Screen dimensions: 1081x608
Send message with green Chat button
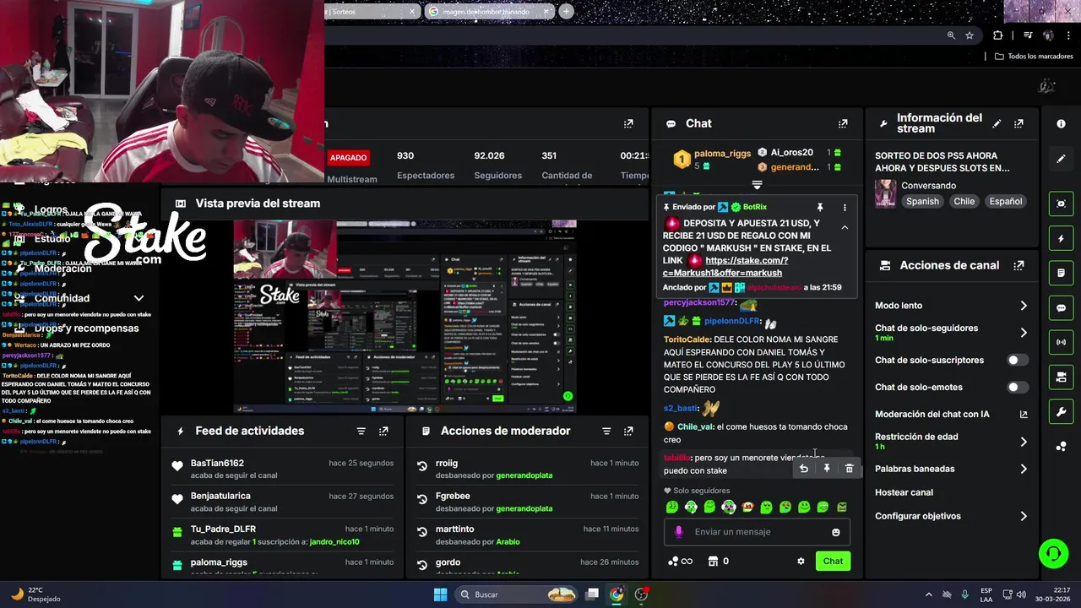tap(833, 561)
